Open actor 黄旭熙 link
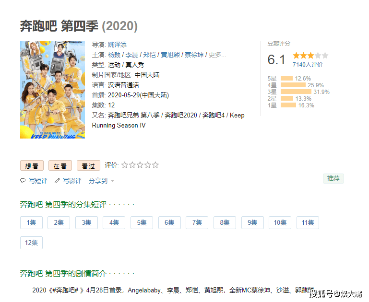Screen dimensions: 369x302 pos(170,55)
